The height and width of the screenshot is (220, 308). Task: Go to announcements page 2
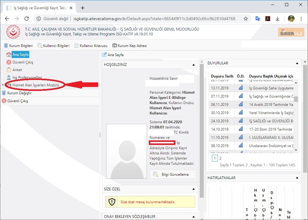tap(220, 158)
